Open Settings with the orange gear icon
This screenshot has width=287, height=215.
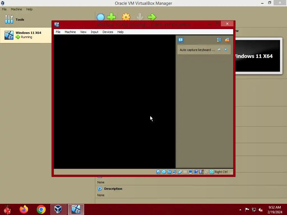pos(126,17)
